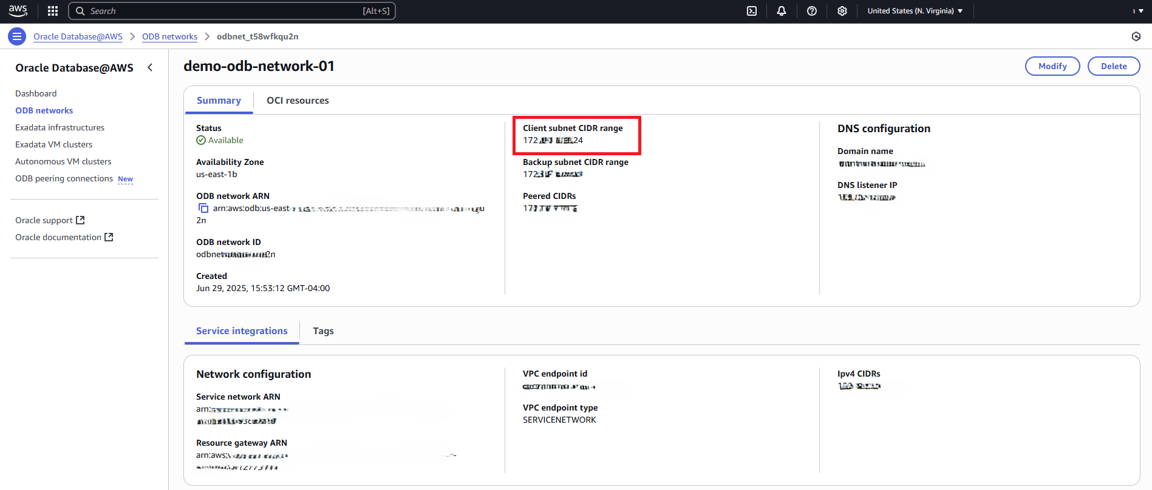This screenshot has height=490, width=1152.
Task: Click the Backup subnet CIDR range label
Action: (576, 162)
